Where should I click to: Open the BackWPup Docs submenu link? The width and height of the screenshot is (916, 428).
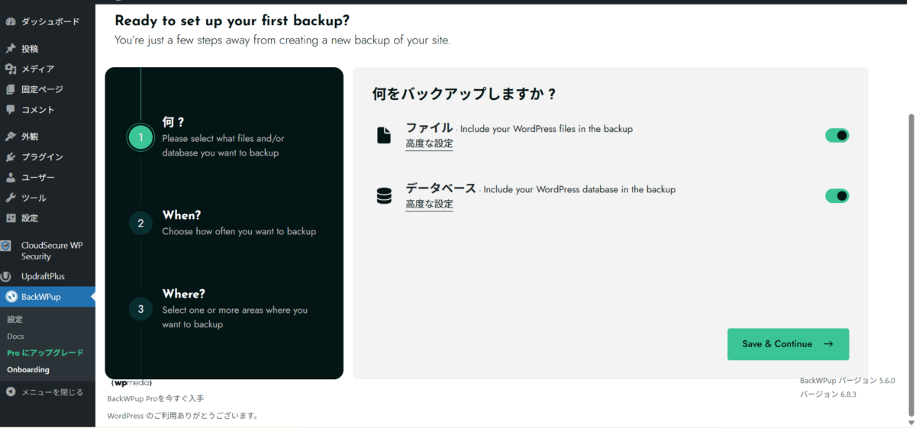coord(16,336)
